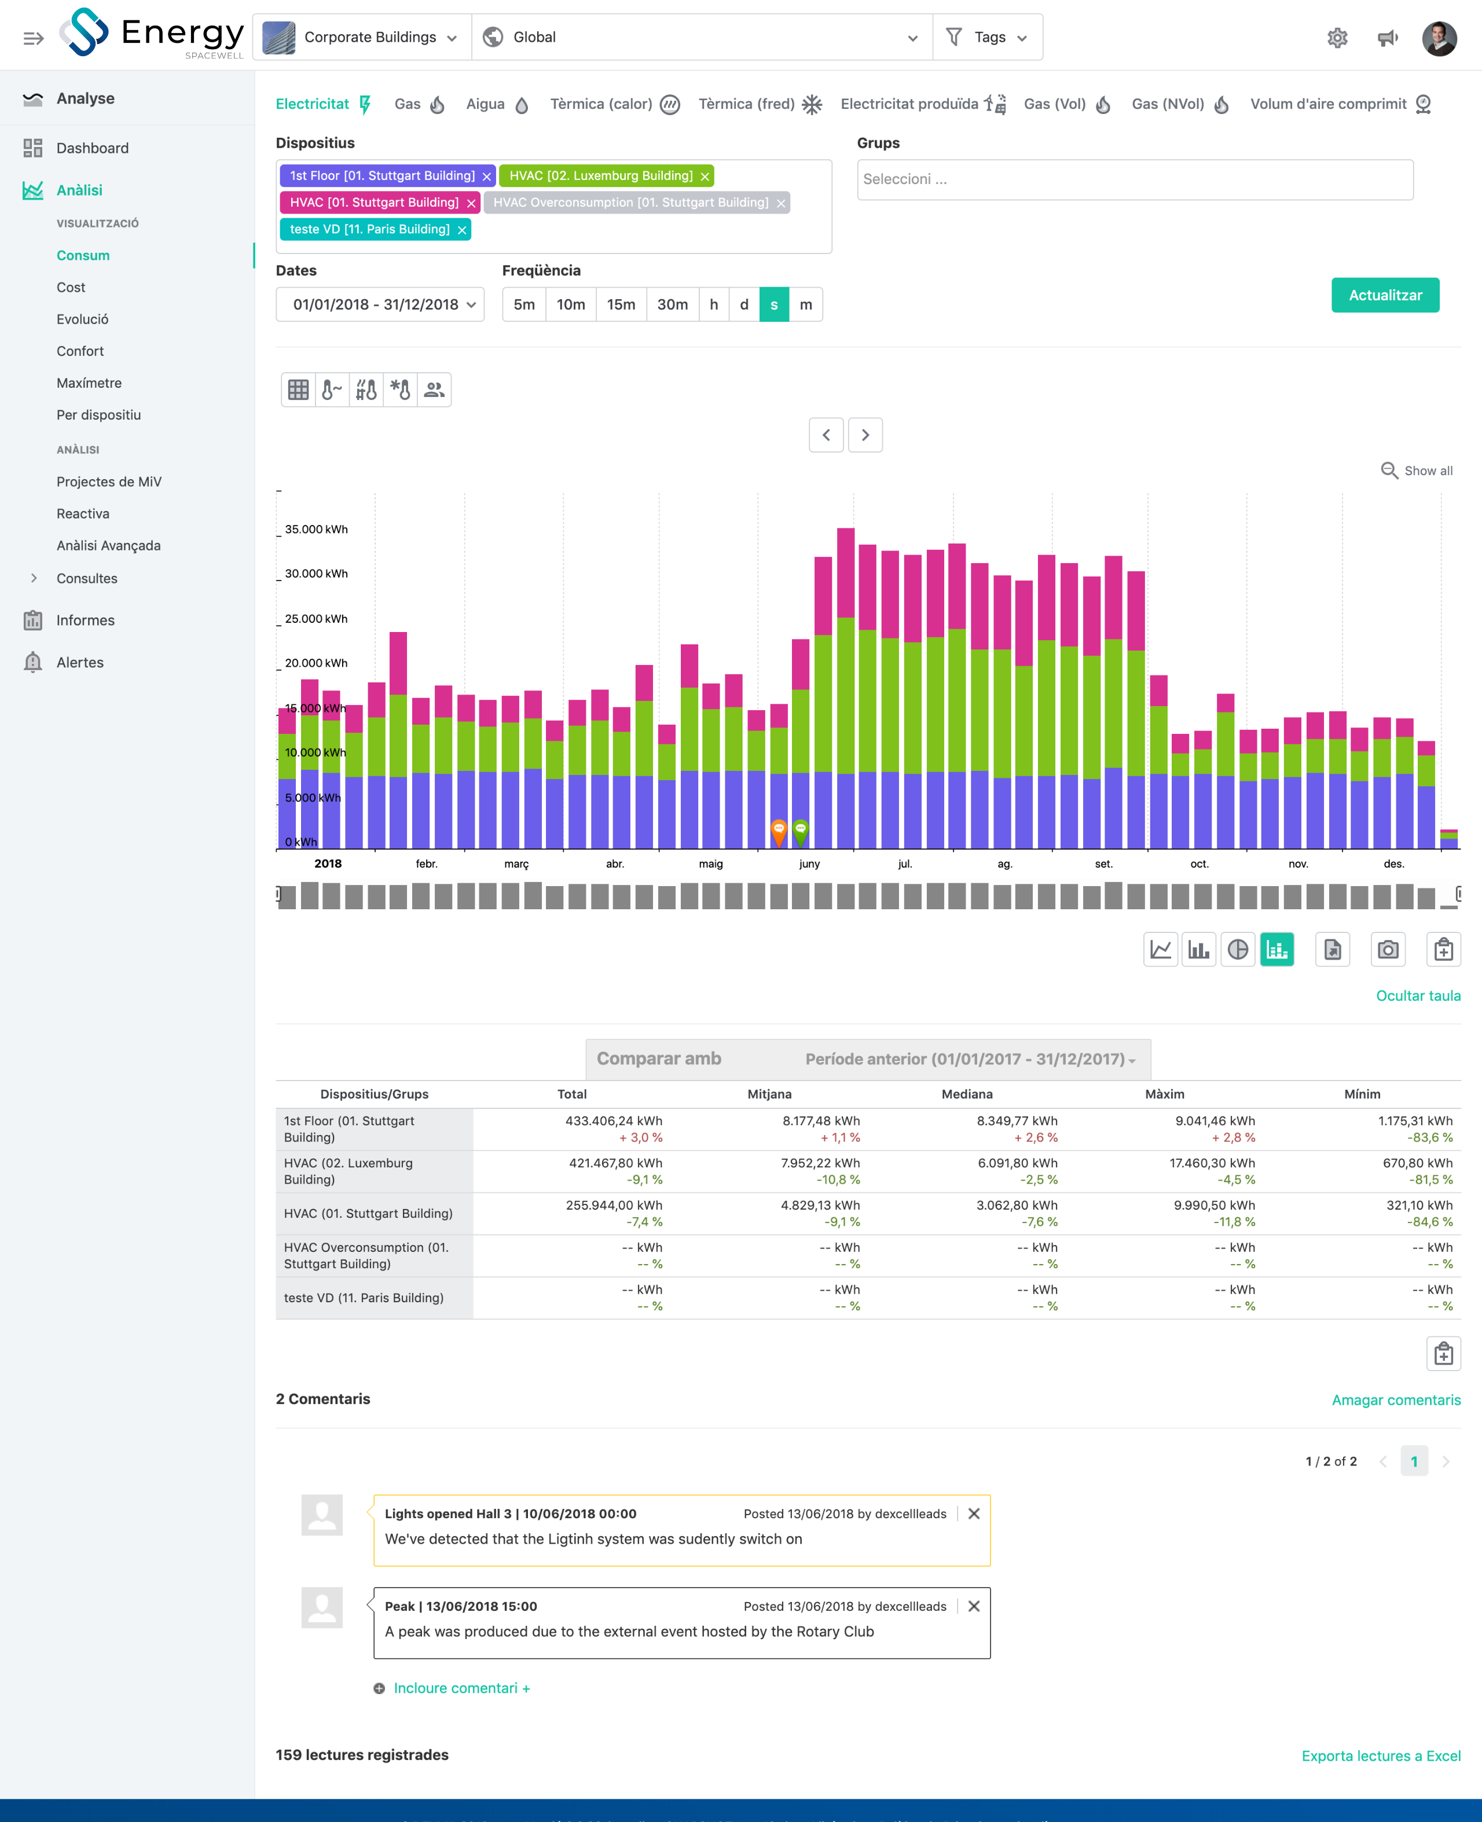Set frequency to hourly with h toggle

(713, 304)
